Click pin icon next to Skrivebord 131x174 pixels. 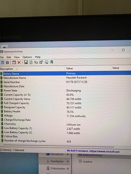tap(67, 154)
